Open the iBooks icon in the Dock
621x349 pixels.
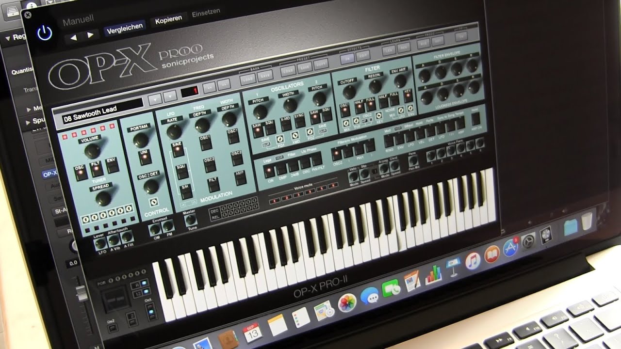[x=492, y=254]
